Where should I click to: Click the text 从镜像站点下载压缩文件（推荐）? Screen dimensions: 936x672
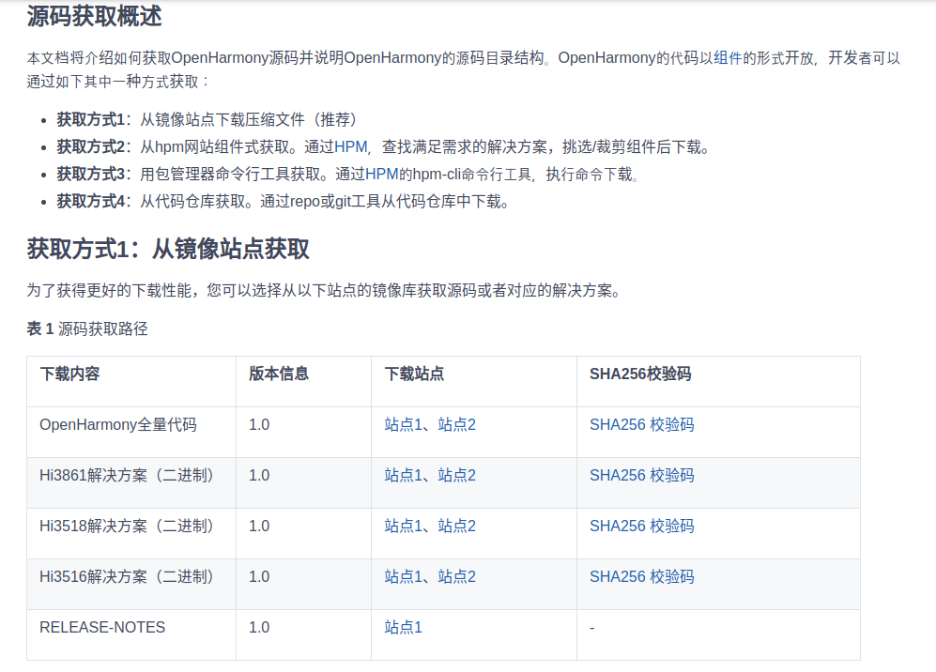pos(249,119)
